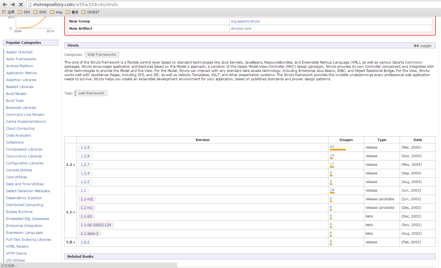Open Dependency Injection category

[24, 198]
